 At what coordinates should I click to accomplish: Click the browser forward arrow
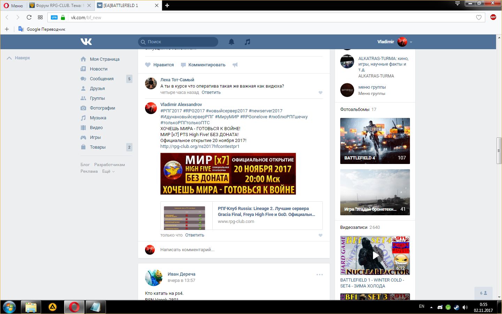pyautogui.click(x=18, y=17)
